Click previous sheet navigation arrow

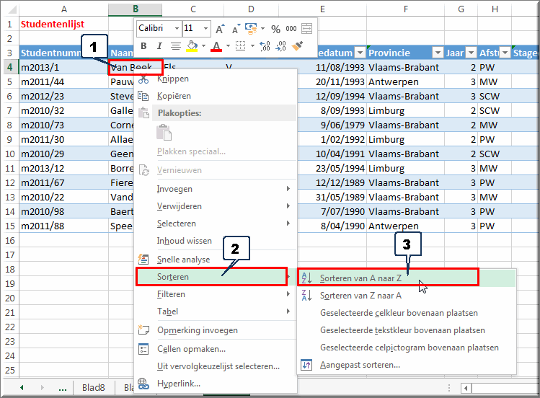[22, 388]
